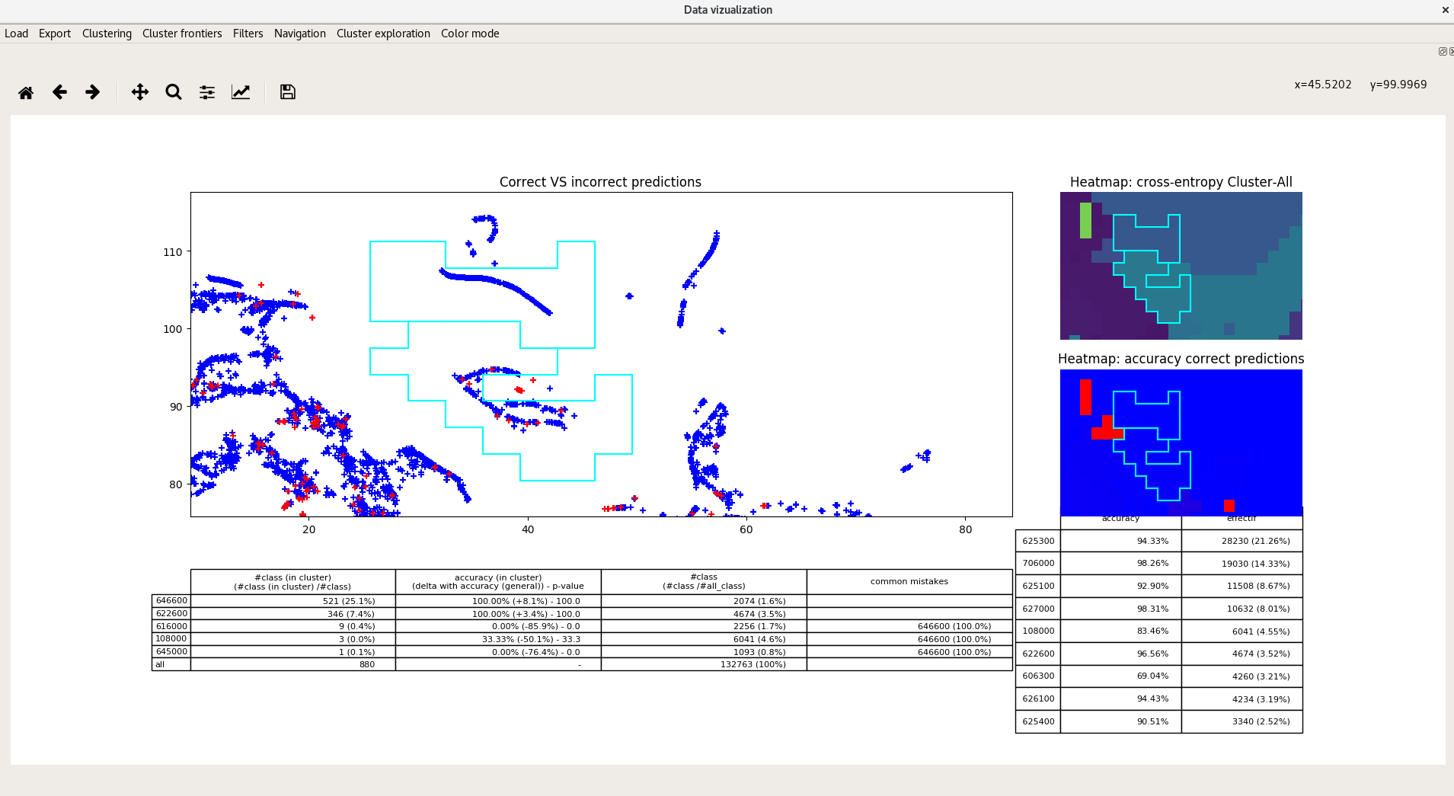Go forward to next view arrow
Screen dimensions: 1454x796
tap(93, 92)
